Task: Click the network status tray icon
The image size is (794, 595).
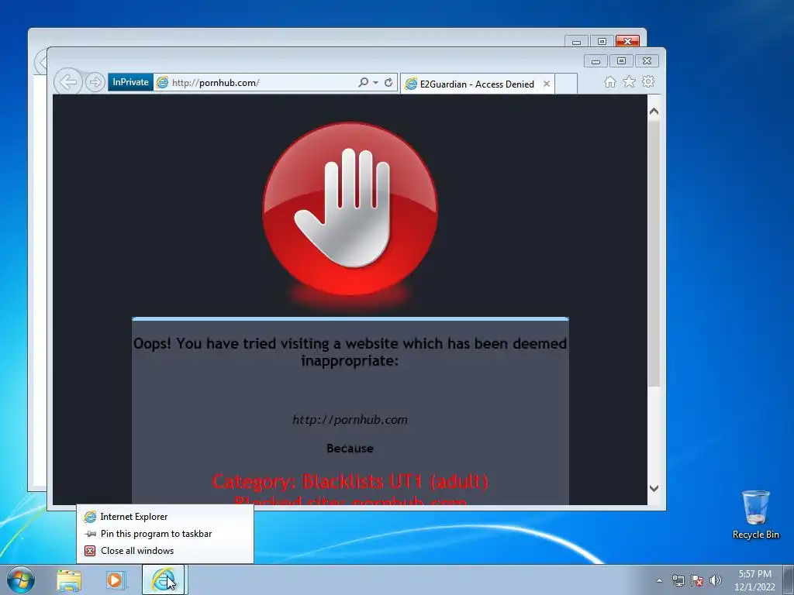Action: pos(678,580)
